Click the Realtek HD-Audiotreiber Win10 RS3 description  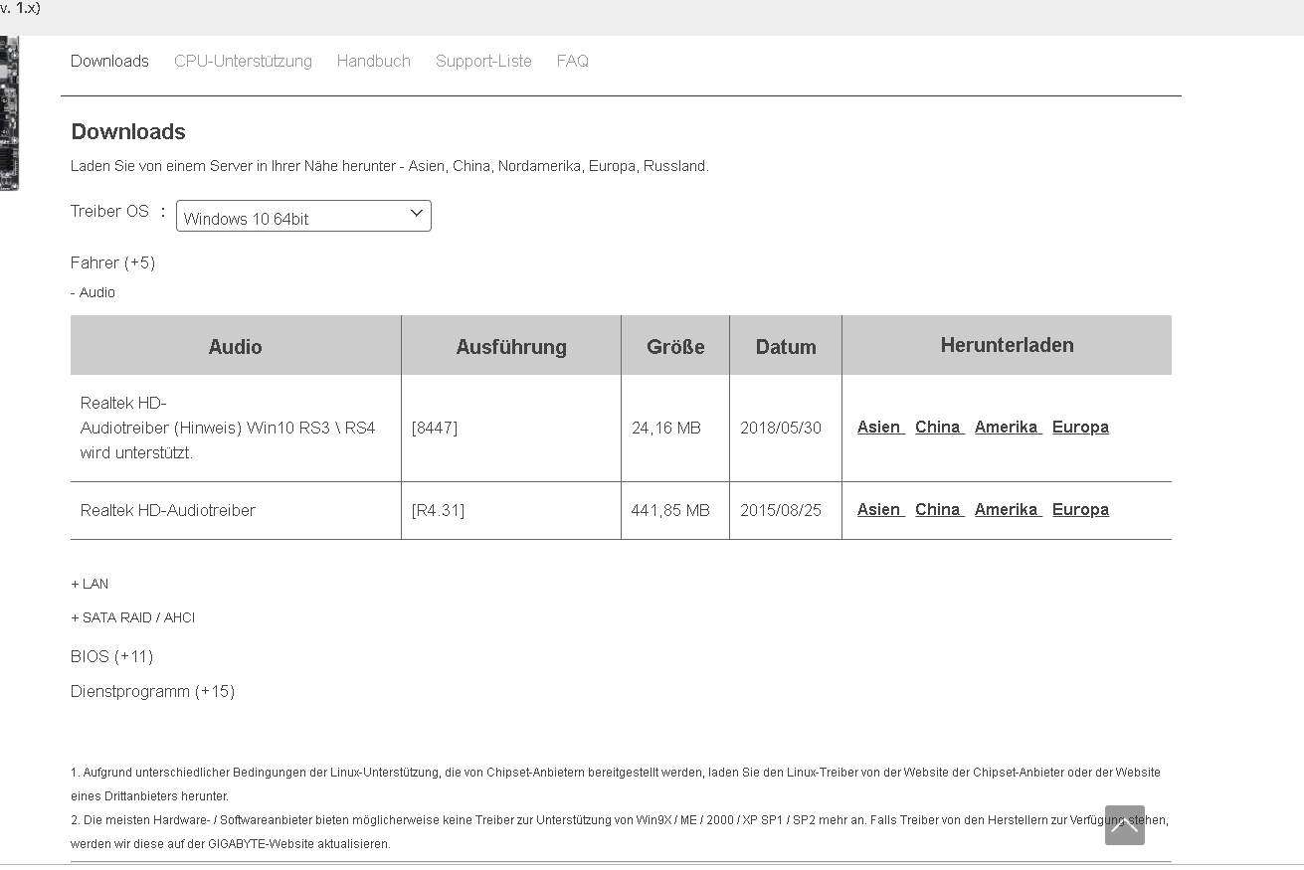click(228, 428)
